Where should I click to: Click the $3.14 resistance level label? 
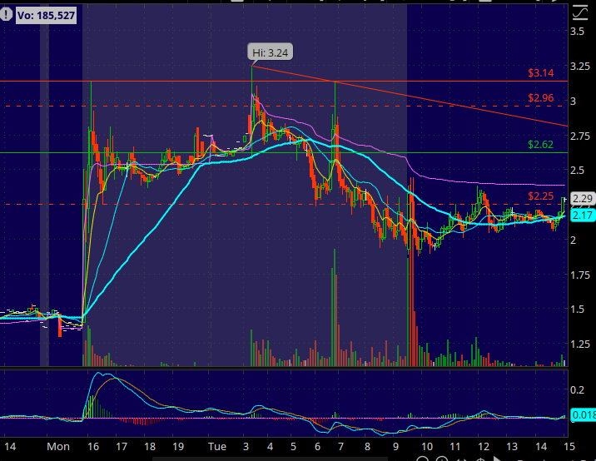pyautogui.click(x=540, y=73)
